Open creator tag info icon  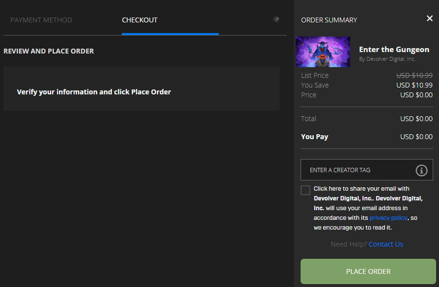coord(421,170)
